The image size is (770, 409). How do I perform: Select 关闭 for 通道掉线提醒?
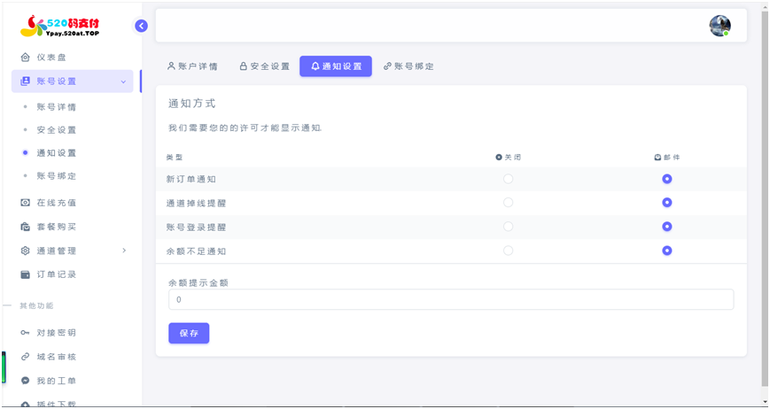click(509, 203)
